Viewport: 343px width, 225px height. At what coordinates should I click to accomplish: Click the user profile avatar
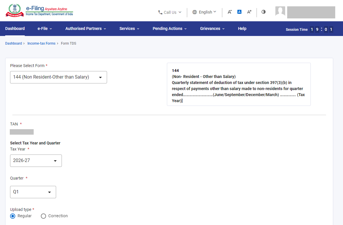(x=280, y=11)
